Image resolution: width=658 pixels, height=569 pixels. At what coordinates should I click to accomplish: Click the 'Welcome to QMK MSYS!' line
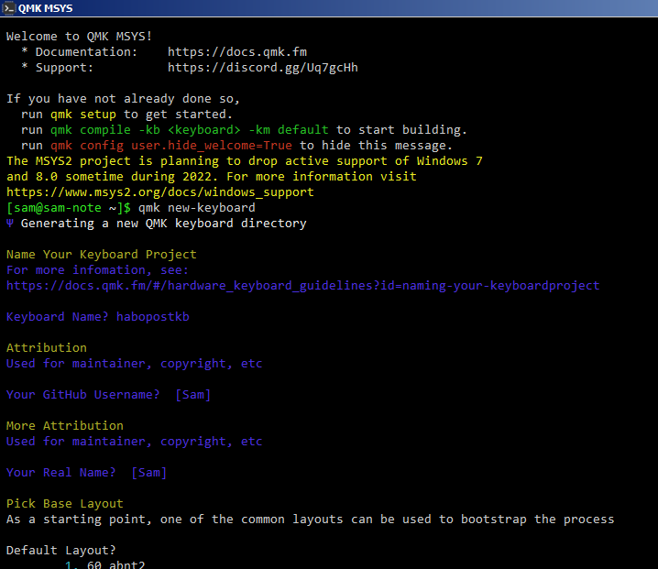click(79, 37)
